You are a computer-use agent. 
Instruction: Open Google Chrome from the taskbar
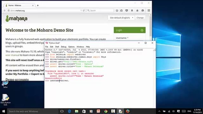coord(106,111)
